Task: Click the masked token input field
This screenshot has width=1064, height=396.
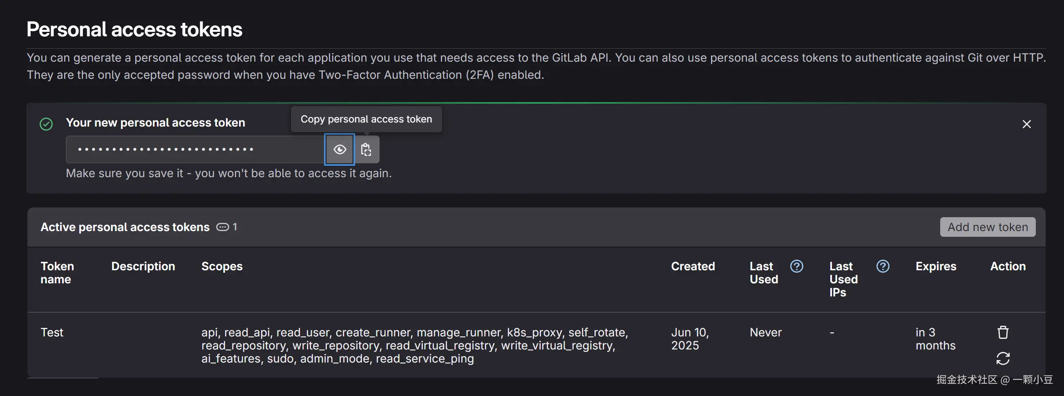Action: coord(195,149)
